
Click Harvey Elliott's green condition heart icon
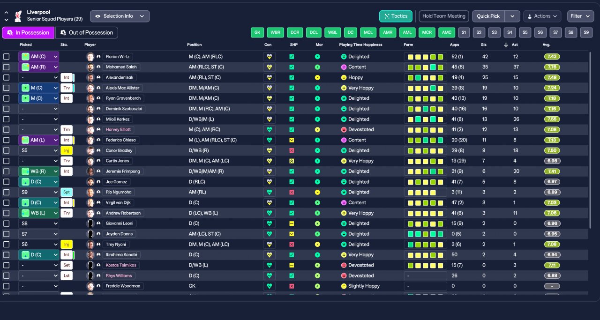click(x=269, y=130)
